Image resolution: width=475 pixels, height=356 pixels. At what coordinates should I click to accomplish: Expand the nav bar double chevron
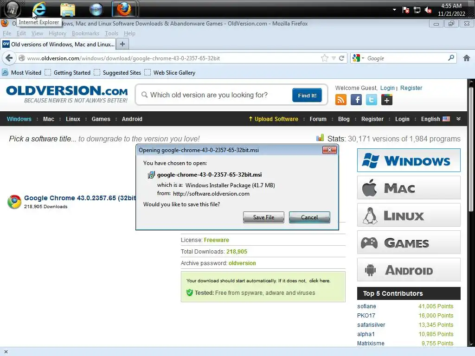(458, 119)
